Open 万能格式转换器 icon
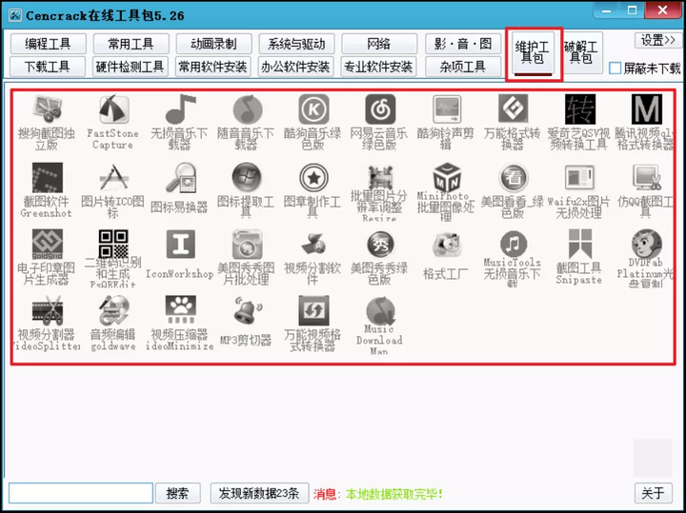Viewport: 686px width, 513px height. [513, 109]
